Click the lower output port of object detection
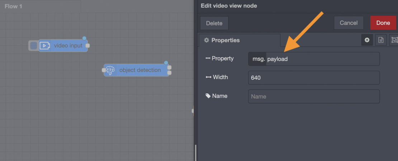398x161 pixels. coord(170,73)
